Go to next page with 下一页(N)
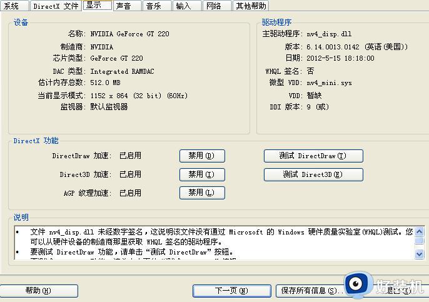 pyautogui.click(x=232, y=291)
